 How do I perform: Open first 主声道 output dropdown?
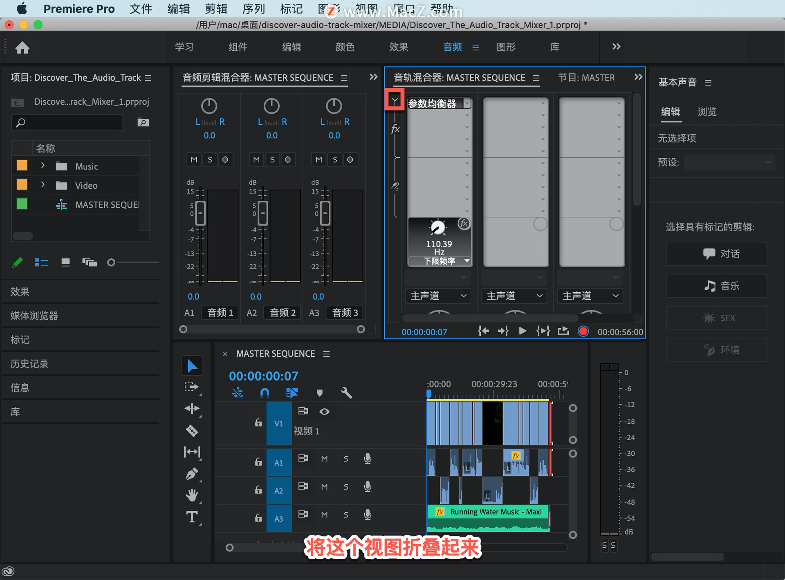point(438,296)
